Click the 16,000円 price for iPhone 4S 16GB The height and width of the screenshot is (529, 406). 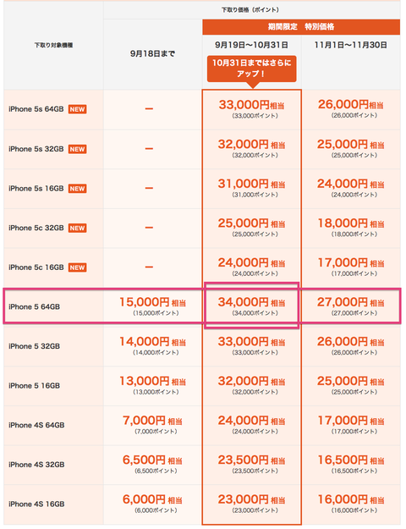(x=351, y=503)
